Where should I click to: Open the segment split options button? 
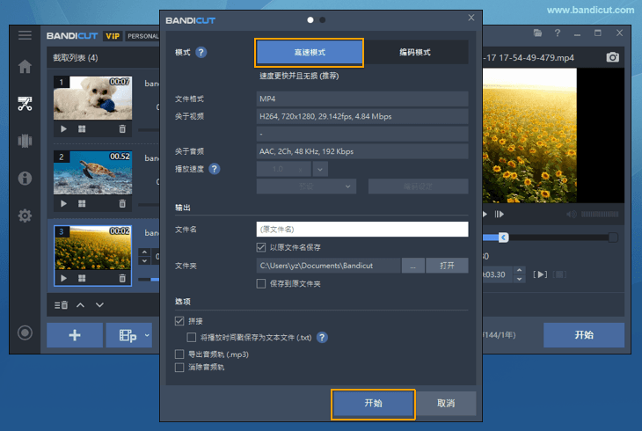click(129, 335)
